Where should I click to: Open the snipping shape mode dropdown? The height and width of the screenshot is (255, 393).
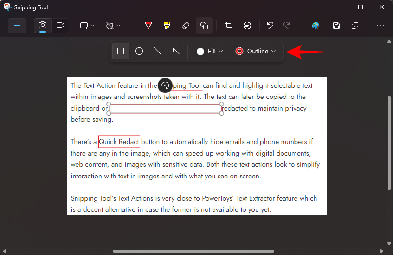[87, 26]
